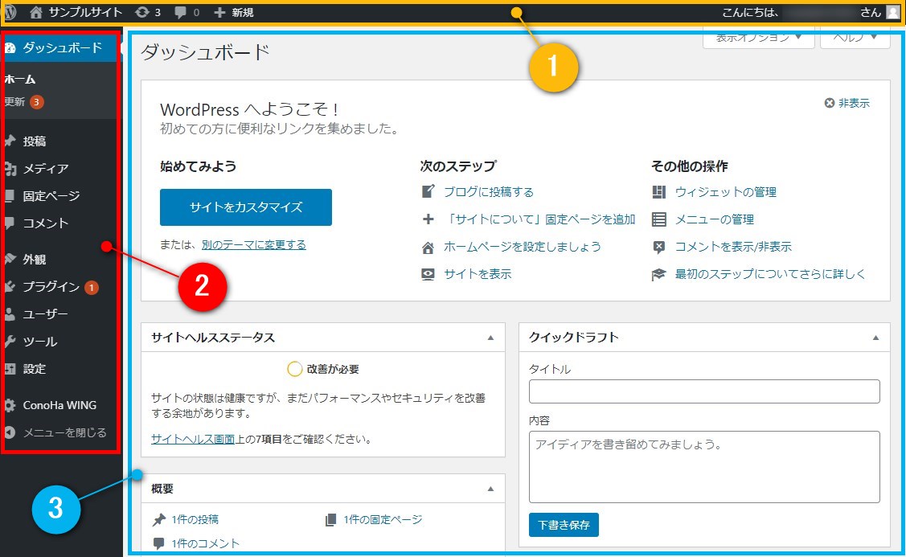Click the ダッシュボード gauge icon in sidebar
Viewport: 906px width, 557px height.
(x=10, y=47)
